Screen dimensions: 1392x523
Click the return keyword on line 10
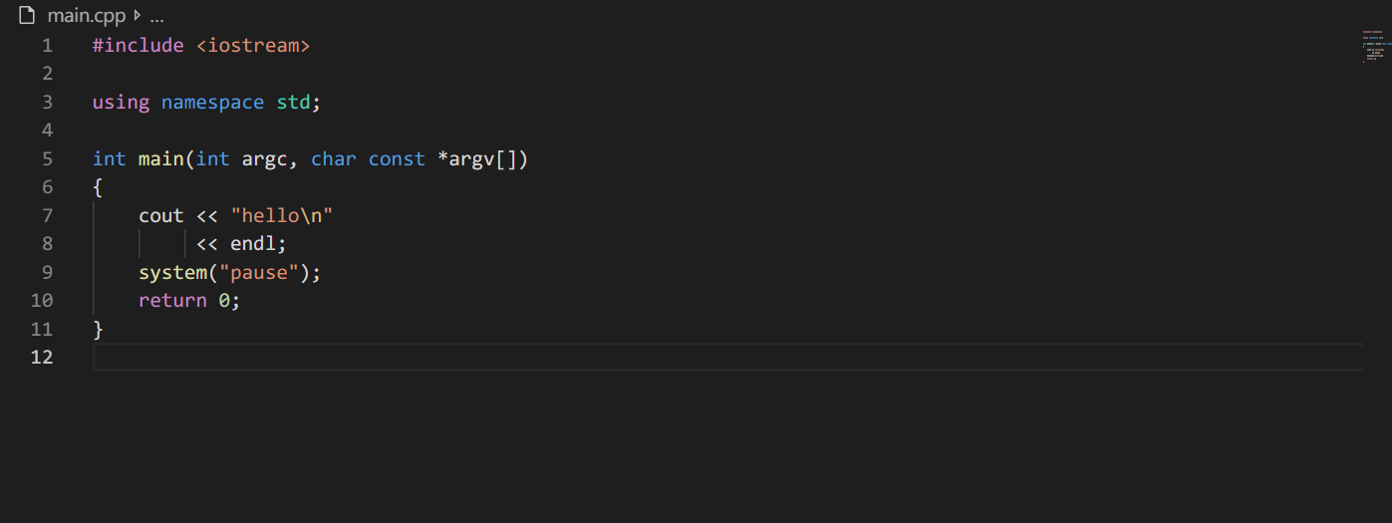tap(172, 301)
